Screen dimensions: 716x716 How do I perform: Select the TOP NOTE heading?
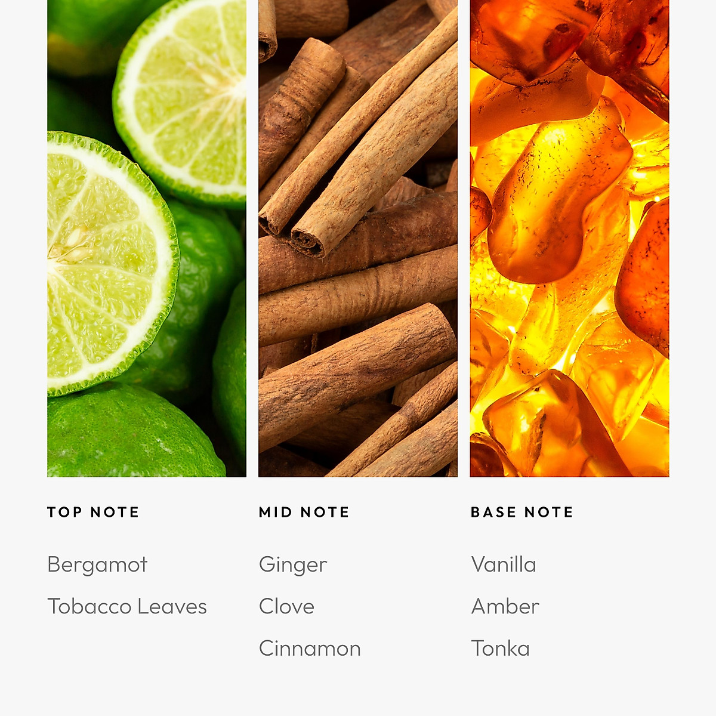point(93,513)
